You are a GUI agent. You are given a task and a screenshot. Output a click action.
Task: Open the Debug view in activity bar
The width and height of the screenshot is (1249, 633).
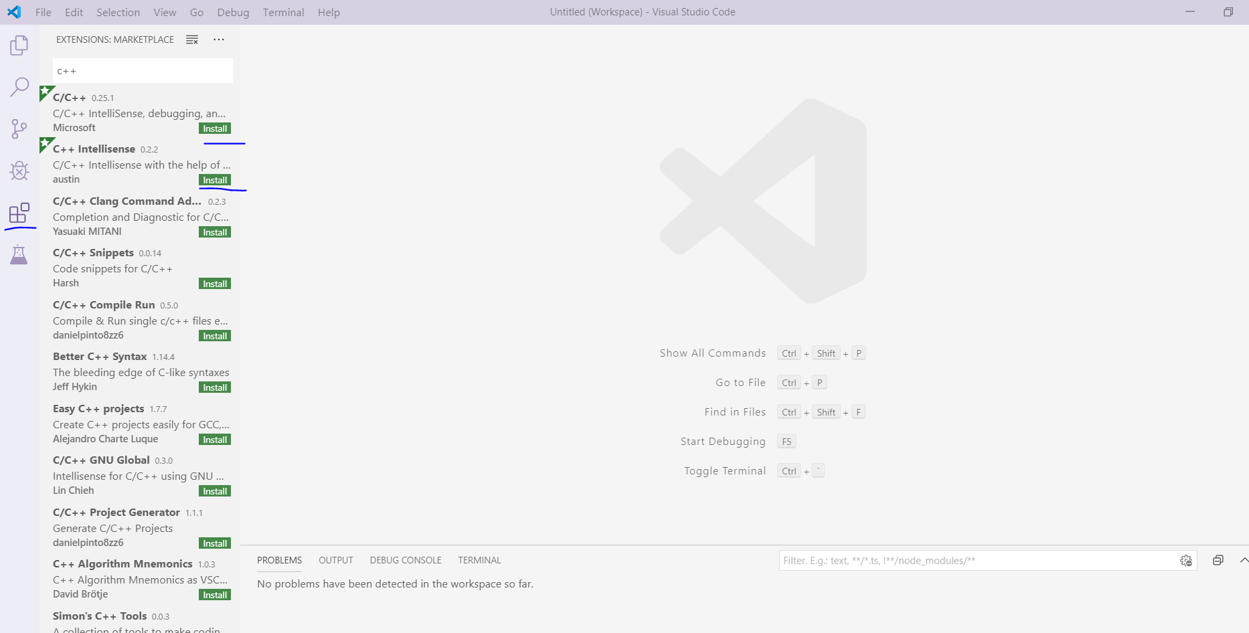click(19, 171)
